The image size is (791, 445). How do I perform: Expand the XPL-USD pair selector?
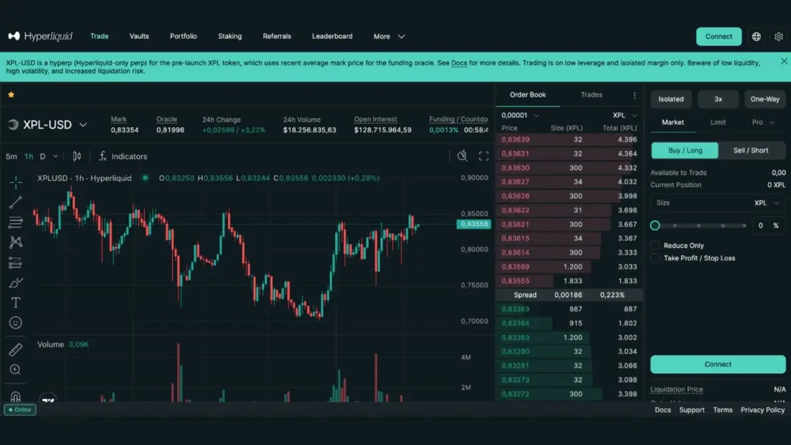pyautogui.click(x=83, y=125)
